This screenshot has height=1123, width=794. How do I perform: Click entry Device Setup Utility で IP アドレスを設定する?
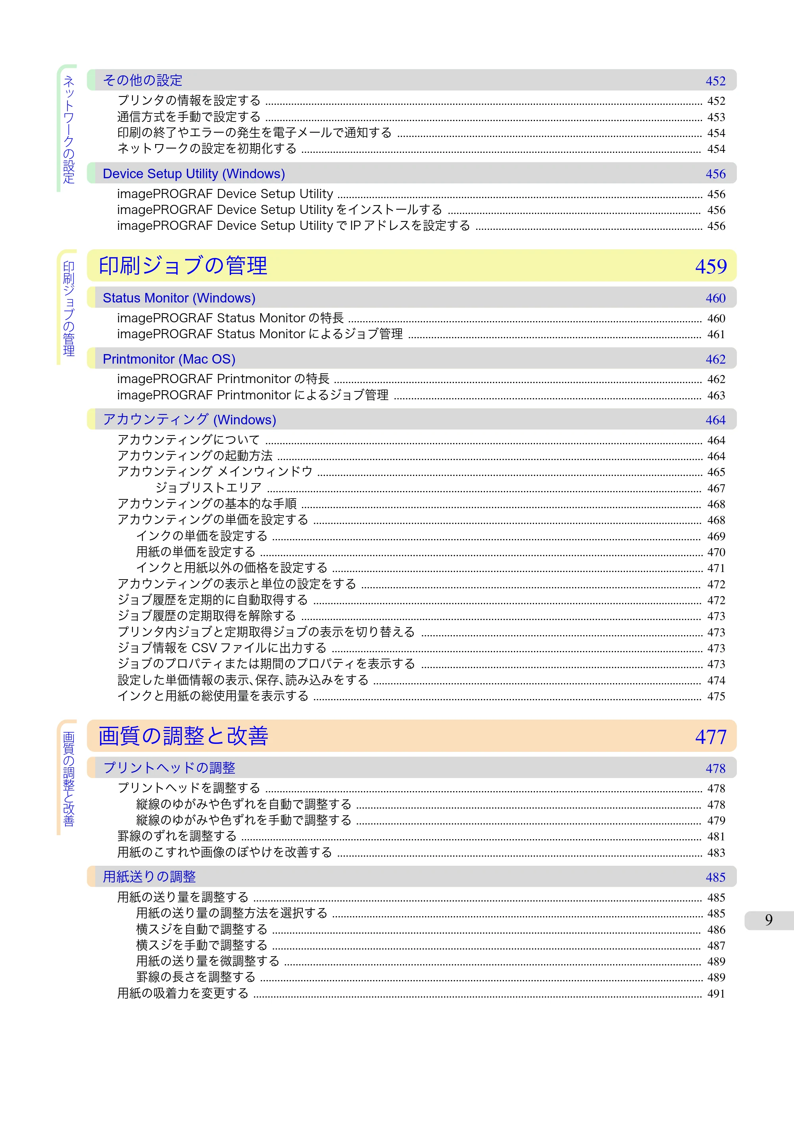(421, 226)
